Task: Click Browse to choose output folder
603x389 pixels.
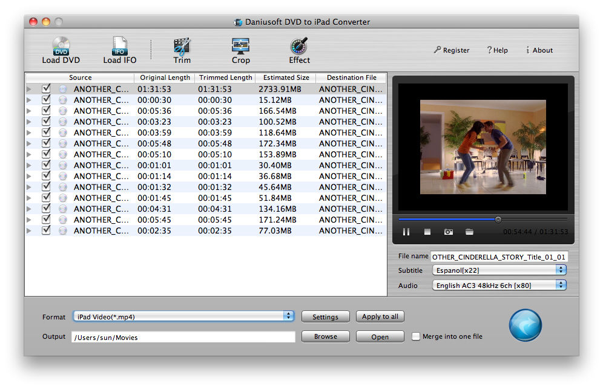Action: 325,336
